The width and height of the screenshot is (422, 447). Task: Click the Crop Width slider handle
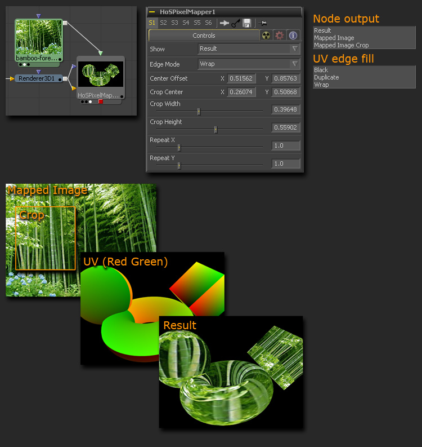pyautogui.click(x=199, y=112)
